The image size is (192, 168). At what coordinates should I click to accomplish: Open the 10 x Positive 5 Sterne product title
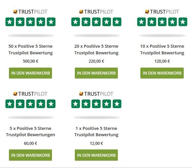point(162,49)
